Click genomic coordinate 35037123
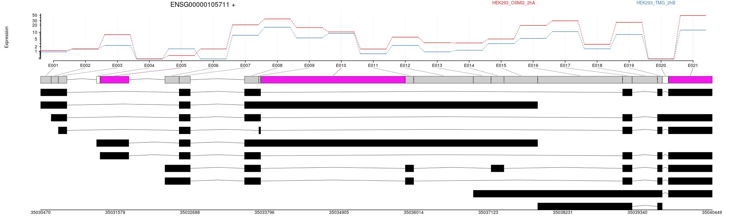Viewport: 746px width, 217px height. click(488, 213)
